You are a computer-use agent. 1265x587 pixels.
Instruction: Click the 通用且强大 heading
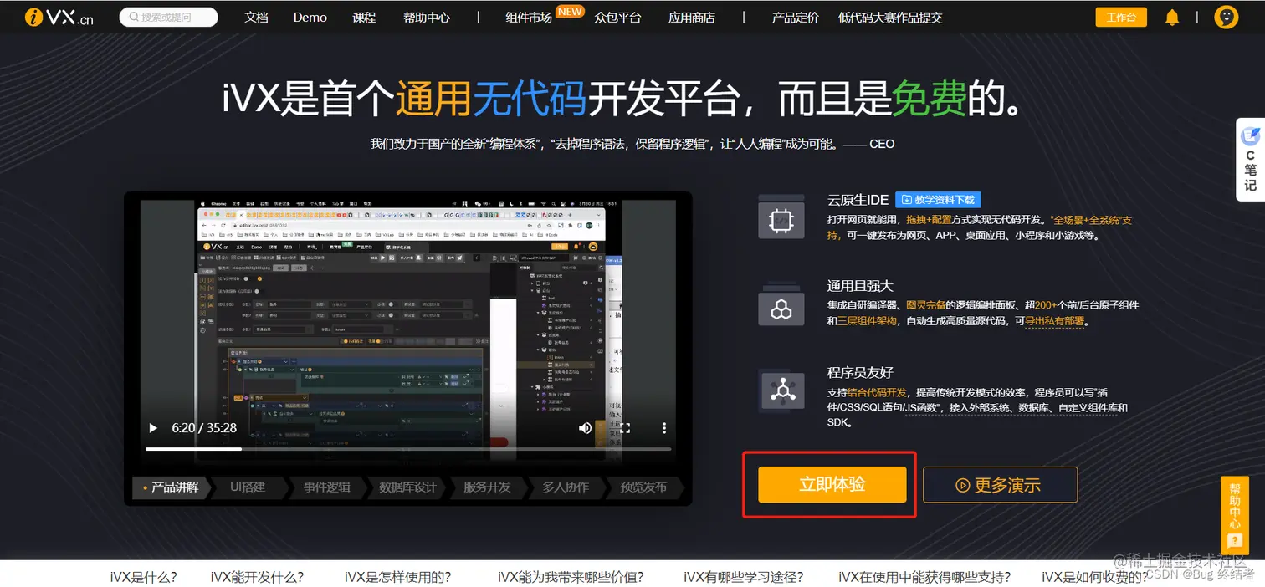coord(861,286)
